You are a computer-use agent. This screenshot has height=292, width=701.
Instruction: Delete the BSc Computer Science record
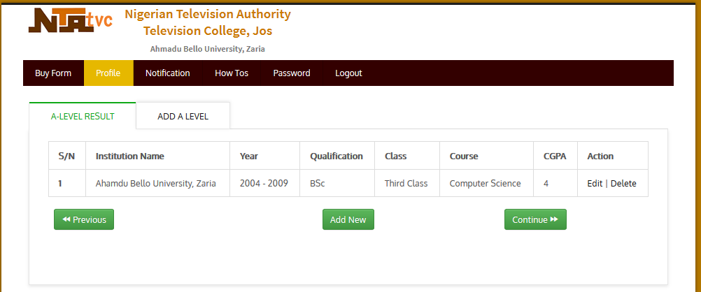tap(623, 184)
